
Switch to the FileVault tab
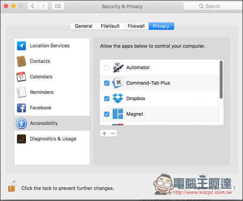[110, 26]
